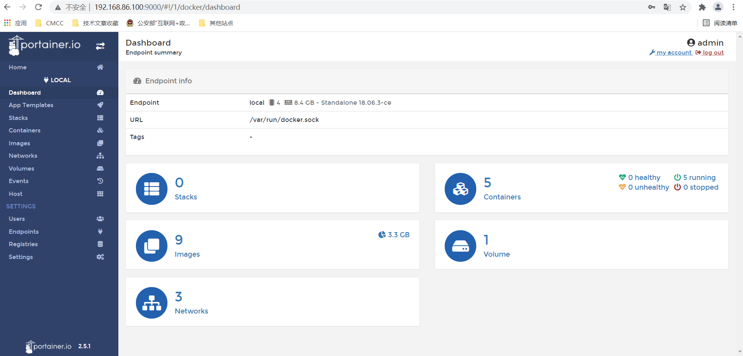The height and width of the screenshot is (356, 743).
Task: Open browser extensions puzzle icon
Action: [x=702, y=7]
